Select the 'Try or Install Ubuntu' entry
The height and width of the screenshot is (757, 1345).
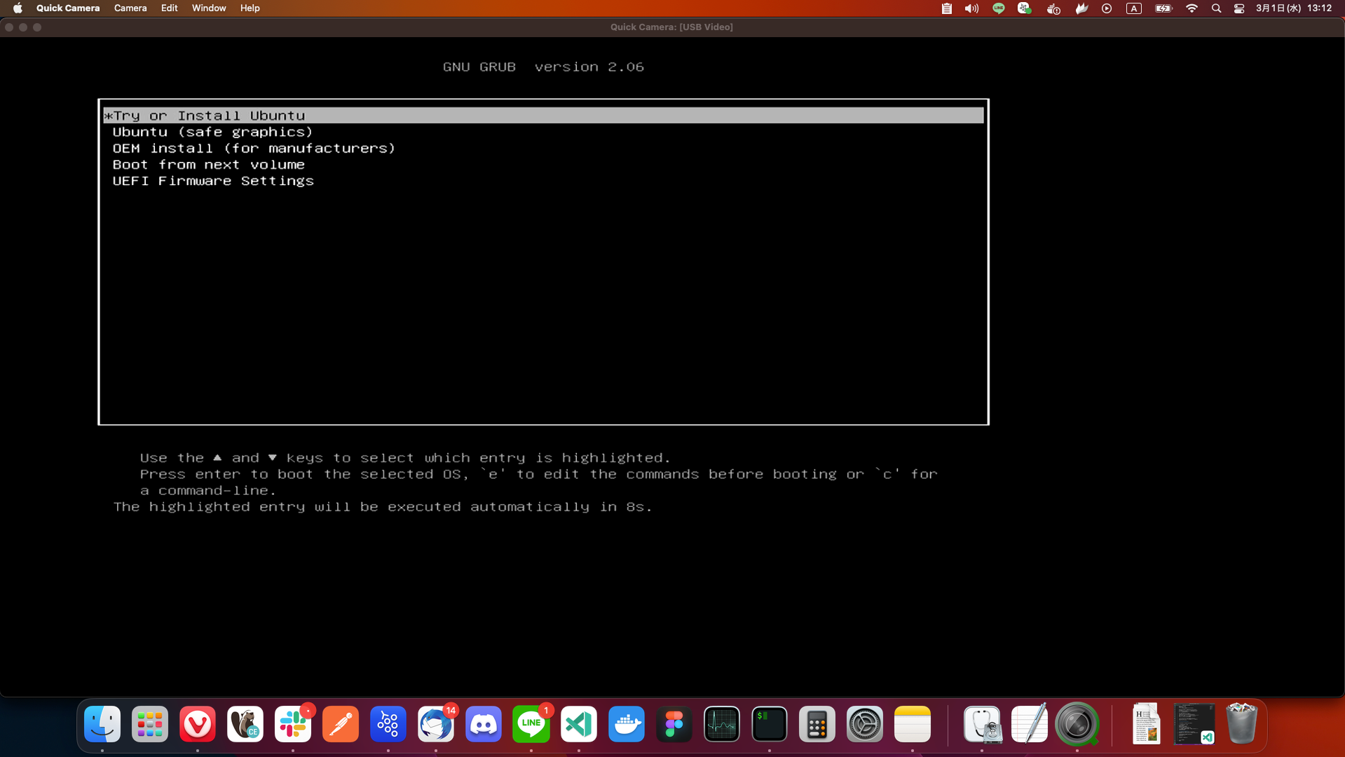(x=543, y=116)
